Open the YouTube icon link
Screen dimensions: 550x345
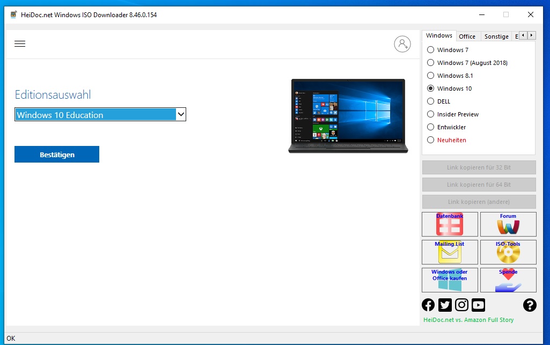[x=478, y=305]
